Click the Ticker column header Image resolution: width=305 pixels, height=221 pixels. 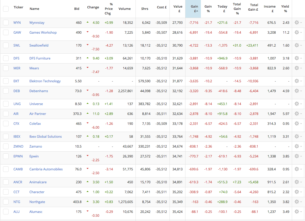pos(18,7)
